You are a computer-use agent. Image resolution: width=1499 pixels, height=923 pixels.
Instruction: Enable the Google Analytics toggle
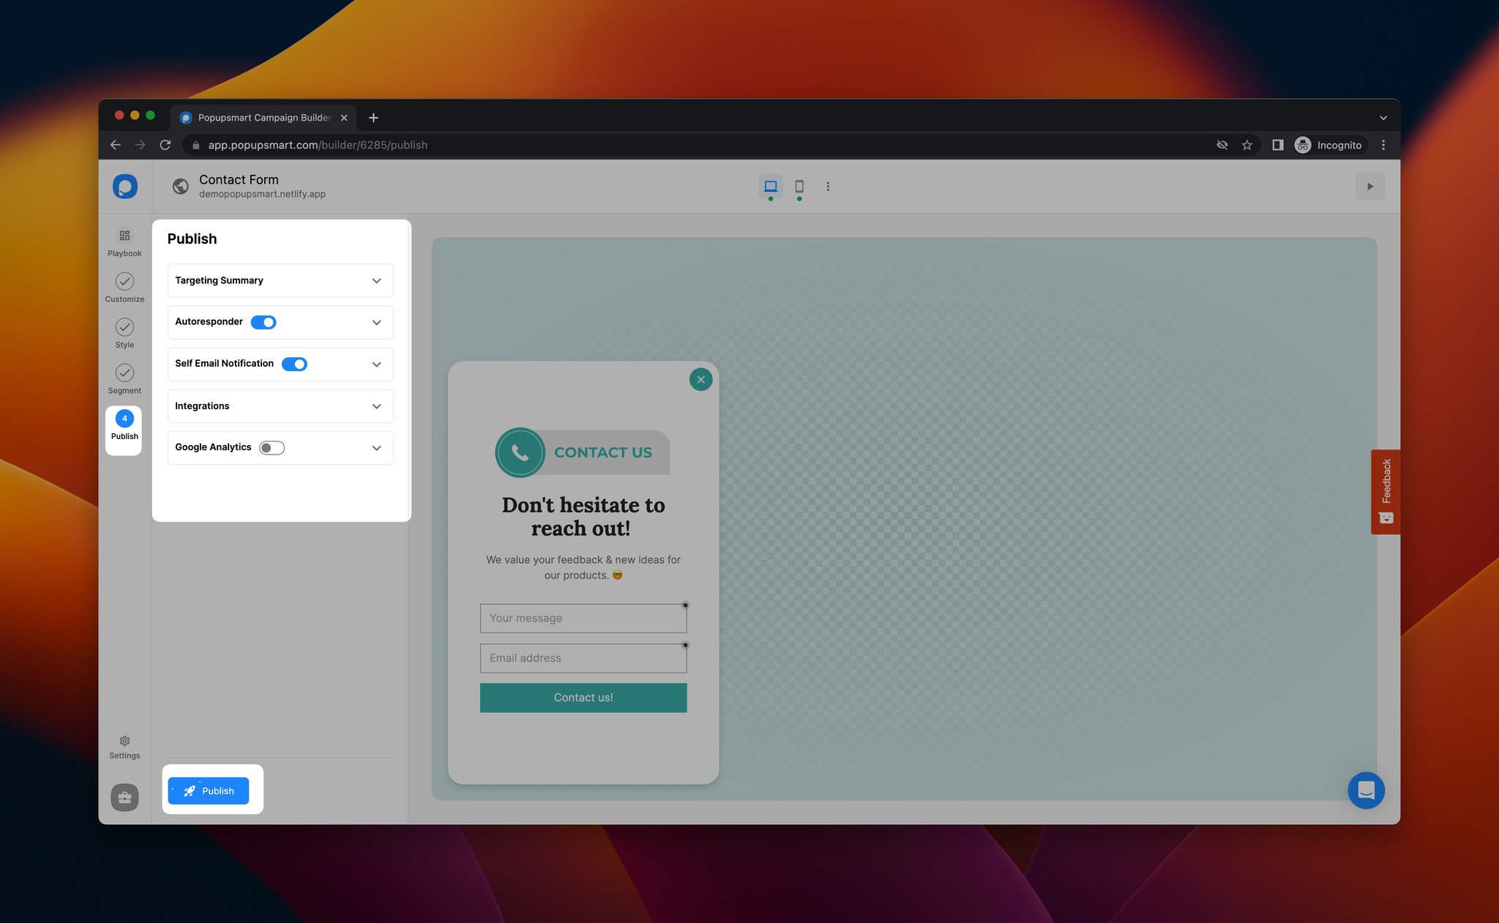coord(271,447)
